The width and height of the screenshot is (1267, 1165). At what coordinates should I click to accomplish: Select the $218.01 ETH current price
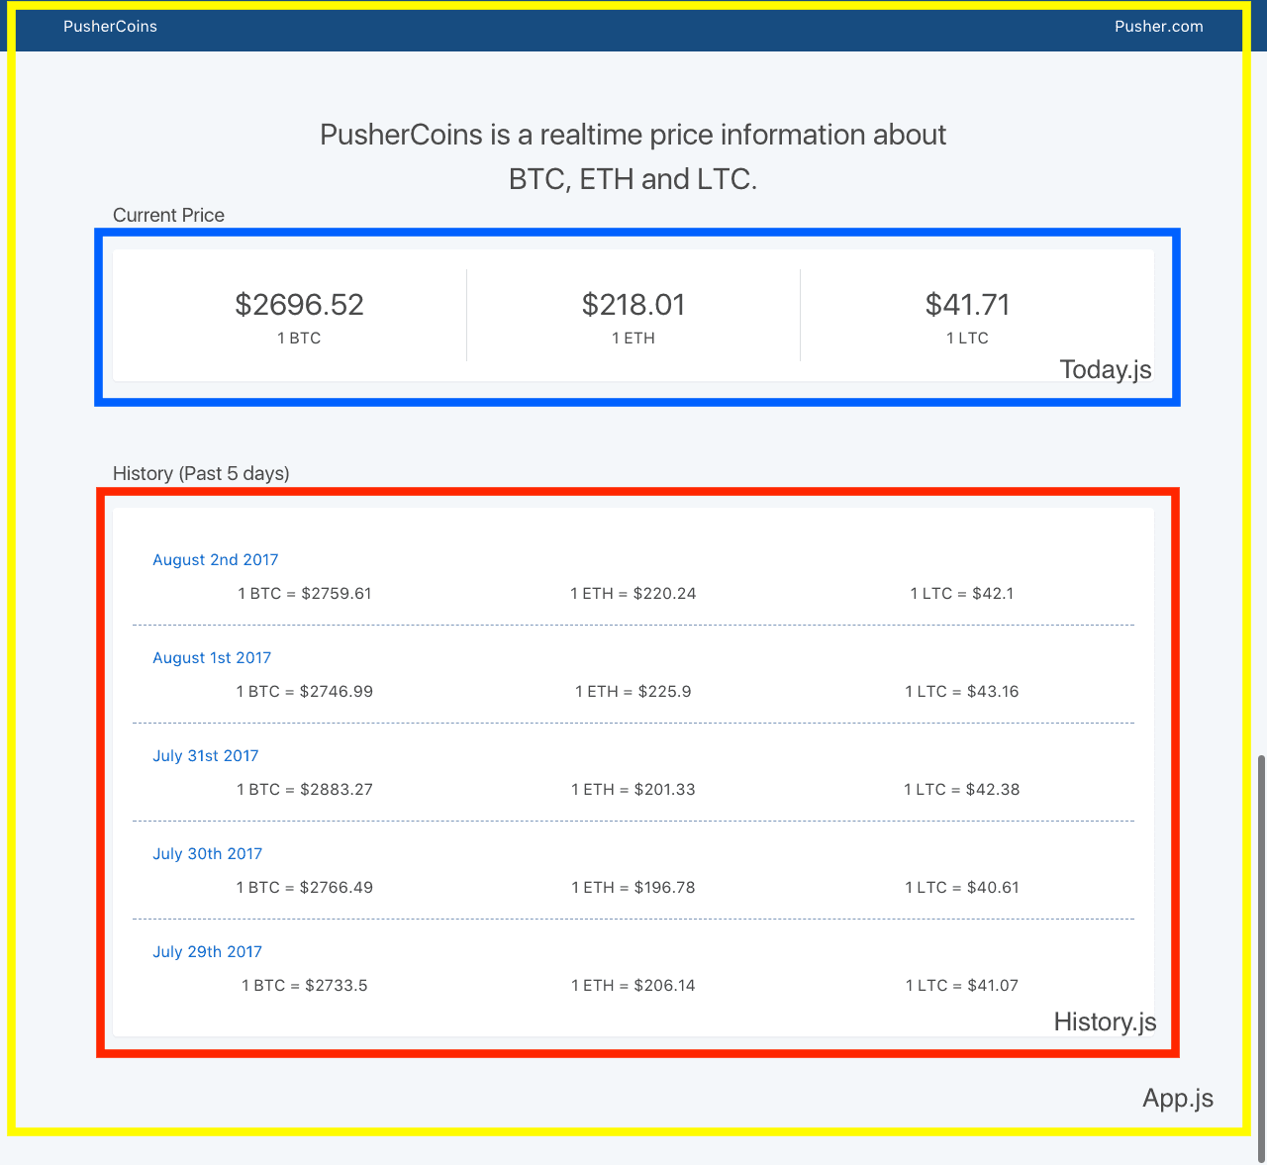click(633, 305)
